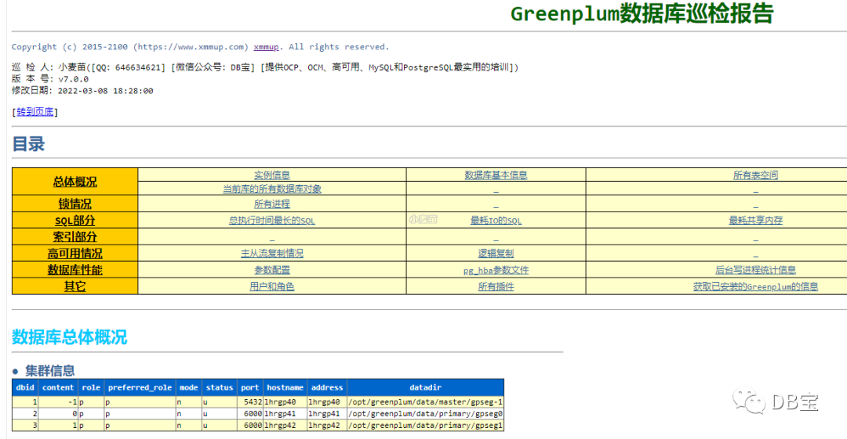
Task: Open the 逻辑复制 link
Action: pyautogui.click(x=496, y=253)
